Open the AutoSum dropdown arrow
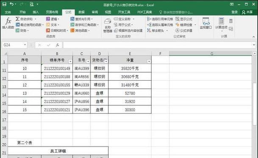Image resolution: width=258 pixels, height=158 pixels. [35, 19]
